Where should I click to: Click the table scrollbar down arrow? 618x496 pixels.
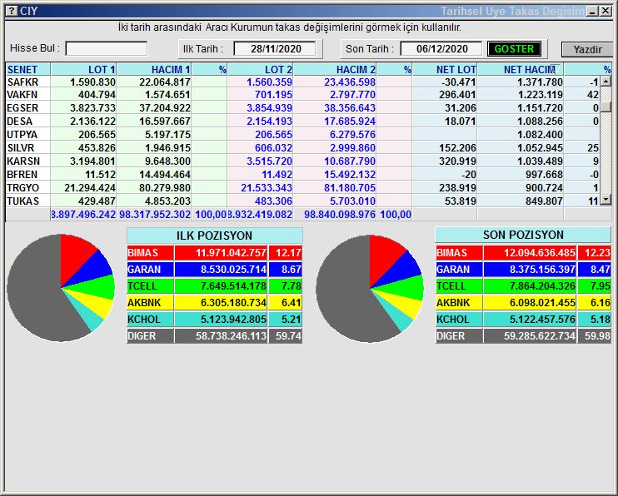(606, 200)
